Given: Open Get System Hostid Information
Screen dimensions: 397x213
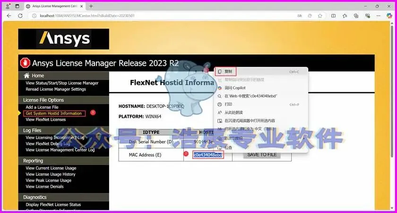Looking at the screenshot, I should 54,113.
